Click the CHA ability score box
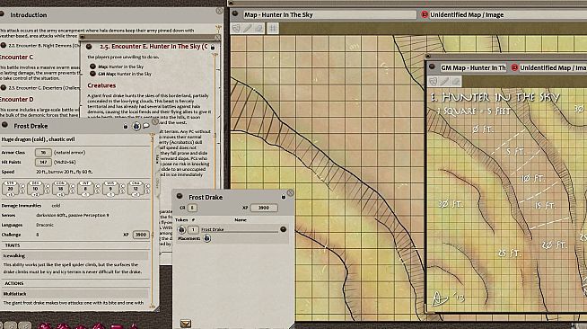 coord(136,189)
